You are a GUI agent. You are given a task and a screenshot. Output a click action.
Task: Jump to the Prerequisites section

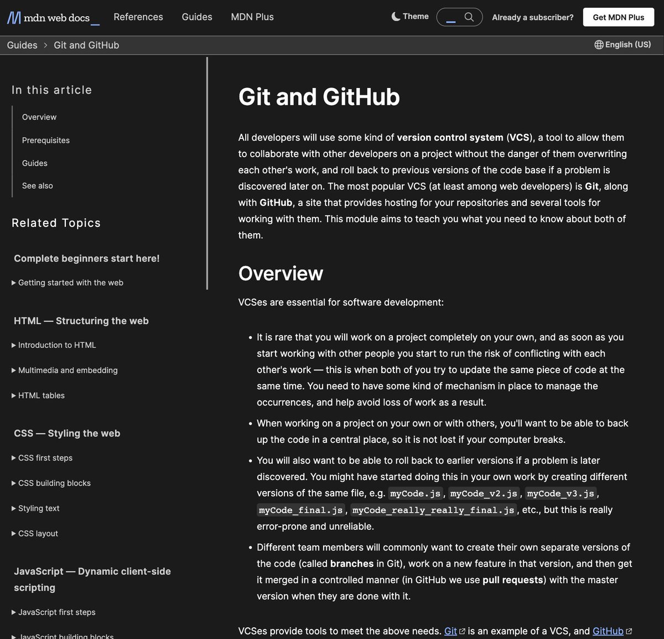46,140
